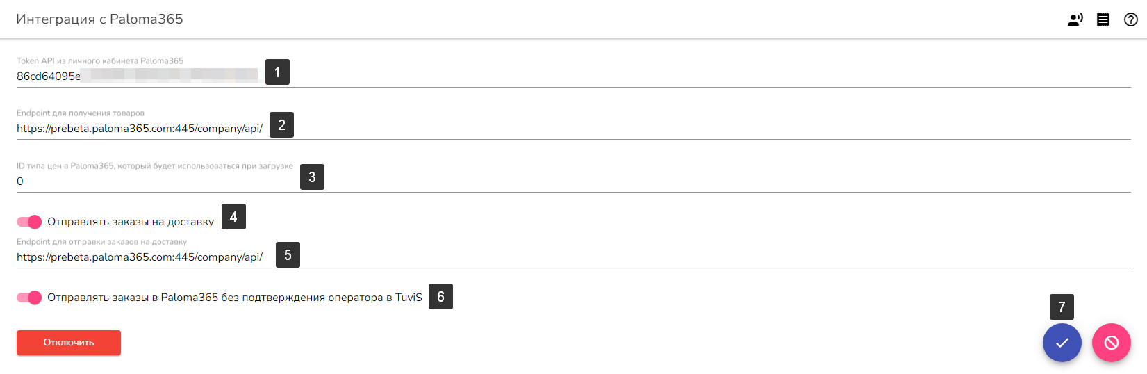
Task: Click number marker 3 beside price type ID
Action: (x=312, y=177)
